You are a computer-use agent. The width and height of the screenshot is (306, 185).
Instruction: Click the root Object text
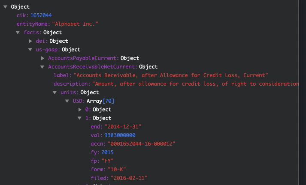tap(20, 7)
